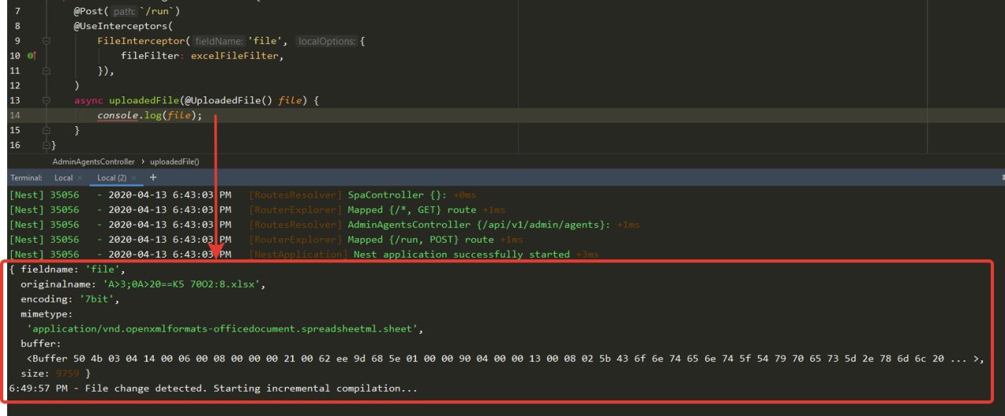Click the Buffer hex dump line
The image size is (1005, 416).
point(506,359)
